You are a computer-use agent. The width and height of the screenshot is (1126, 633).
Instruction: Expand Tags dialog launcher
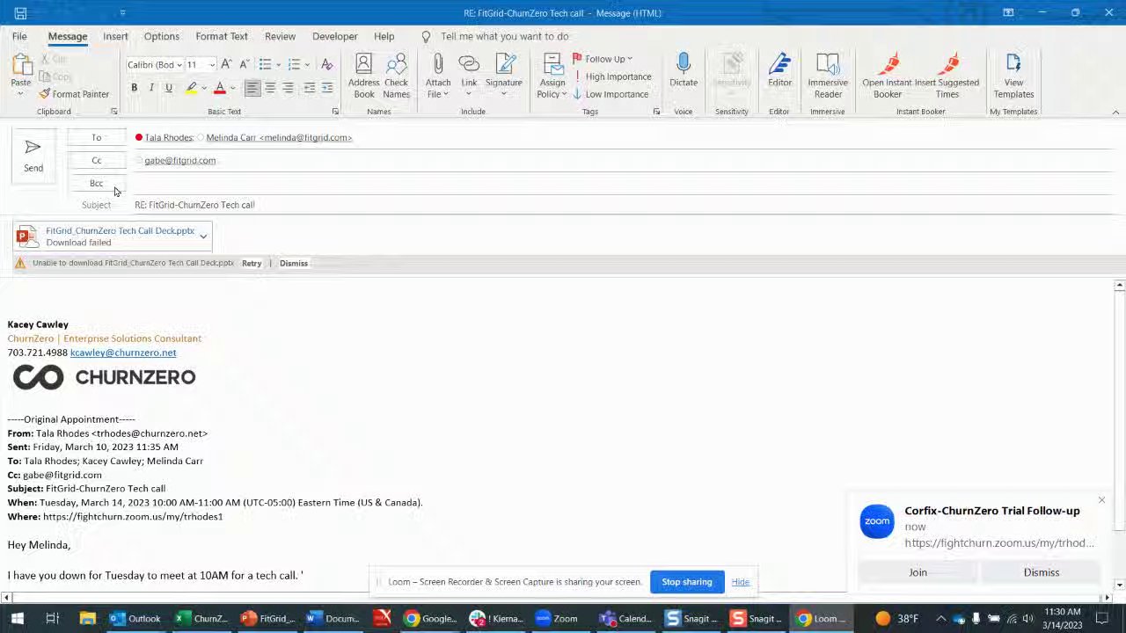(656, 112)
